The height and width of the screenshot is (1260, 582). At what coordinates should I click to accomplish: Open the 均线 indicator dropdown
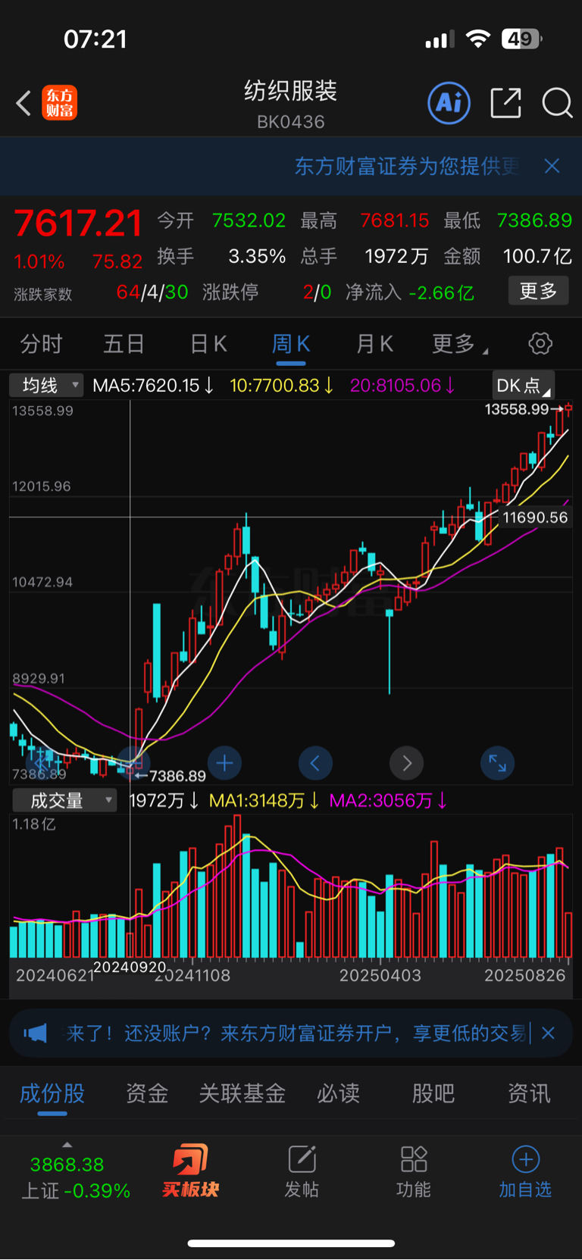coord(46,386)
